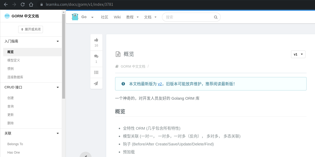The width and height of the screenshot is (315, 157).
Task: Select 更新 in sidebar
Action: click(11, 115)
